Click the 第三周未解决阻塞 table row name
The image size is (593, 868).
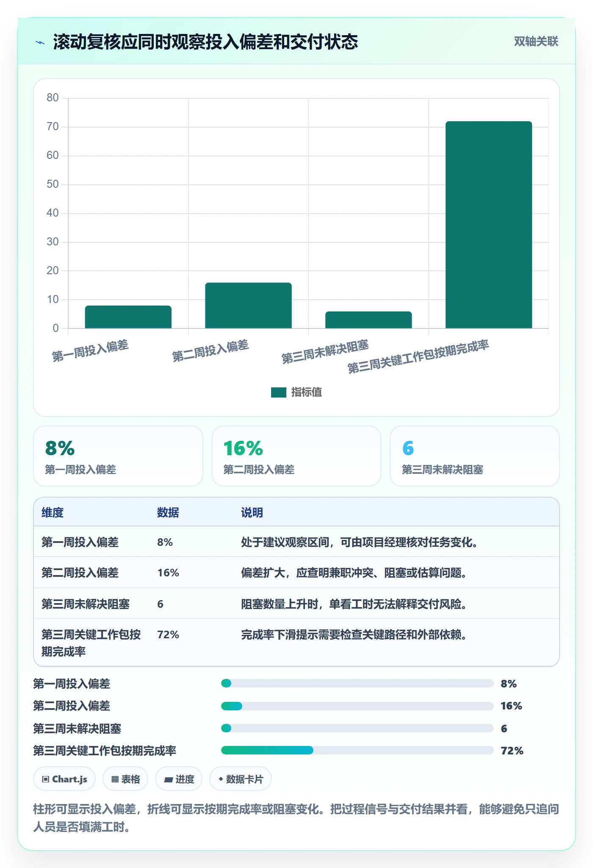[86, 604]
